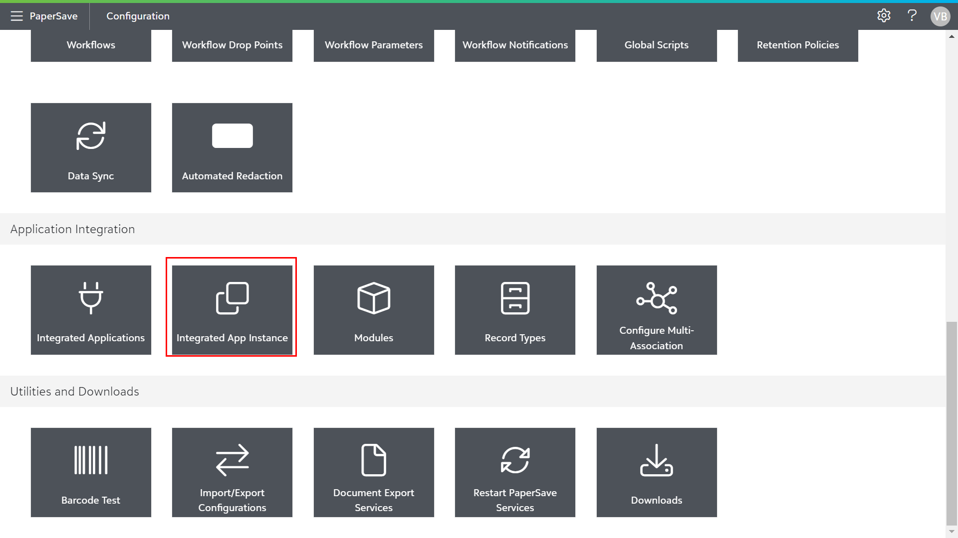This screenshot has height=538, width=958.
Task: Open the Downloads tile
Action: pos(657,472)
